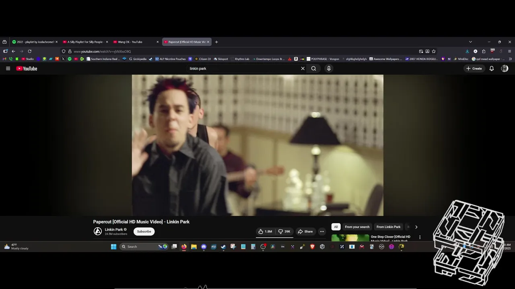Open the Studio bookmark

(x=28, y=59)
